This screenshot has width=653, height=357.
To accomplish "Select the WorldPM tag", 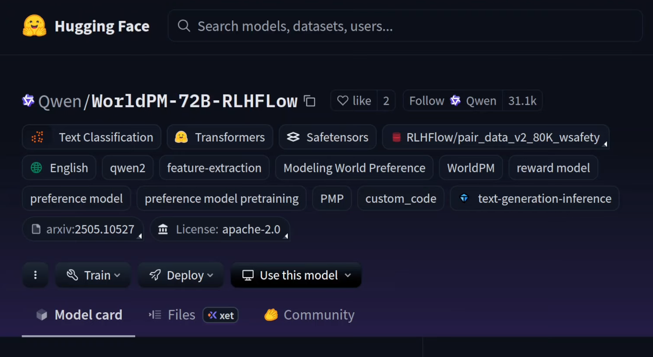I will [471, 168].
